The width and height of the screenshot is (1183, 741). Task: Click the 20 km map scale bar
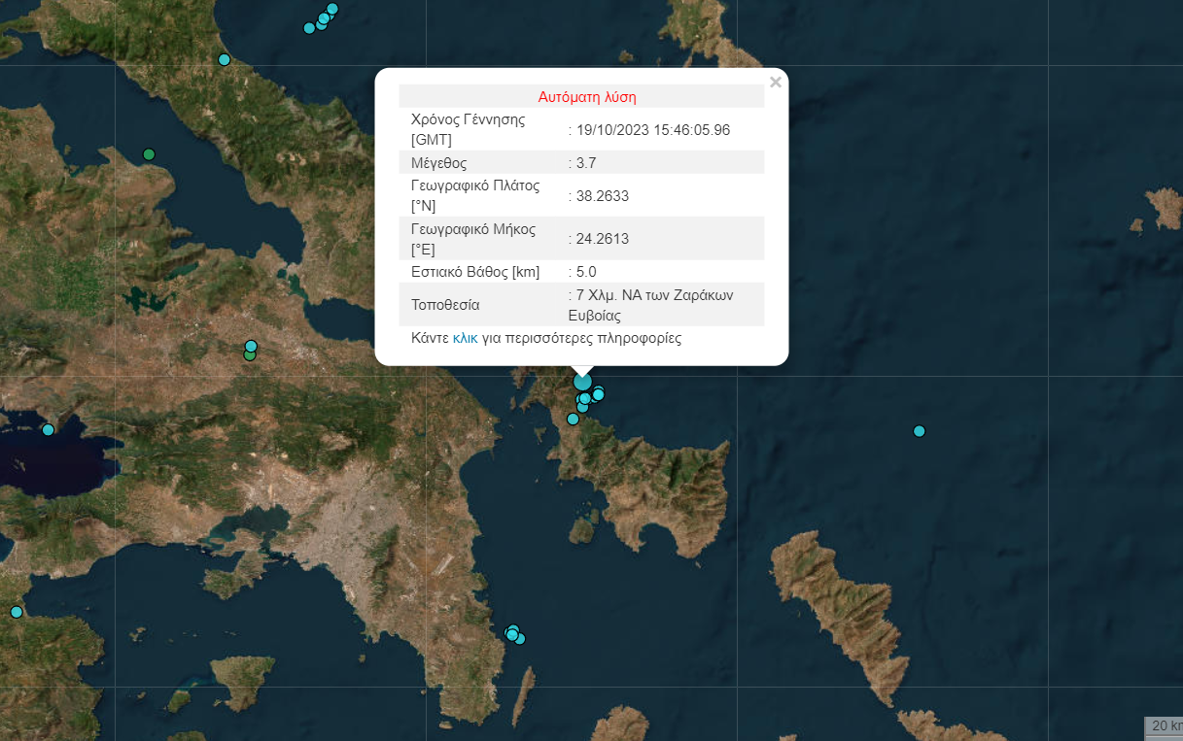tap(1163, 726)
